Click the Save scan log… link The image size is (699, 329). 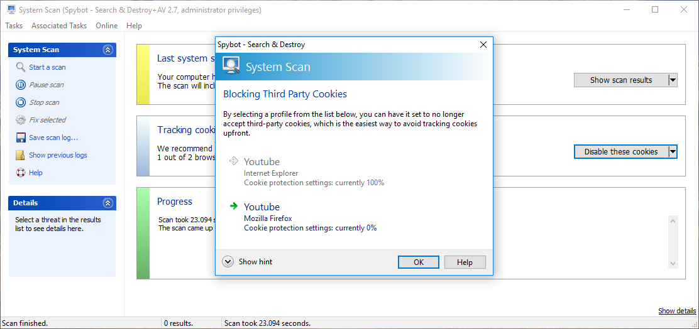53,138
